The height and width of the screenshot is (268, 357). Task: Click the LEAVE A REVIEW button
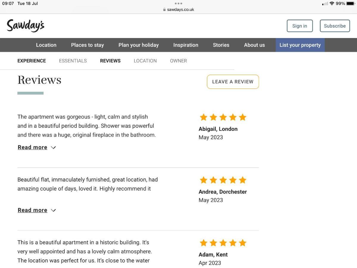tap(233, 82)
